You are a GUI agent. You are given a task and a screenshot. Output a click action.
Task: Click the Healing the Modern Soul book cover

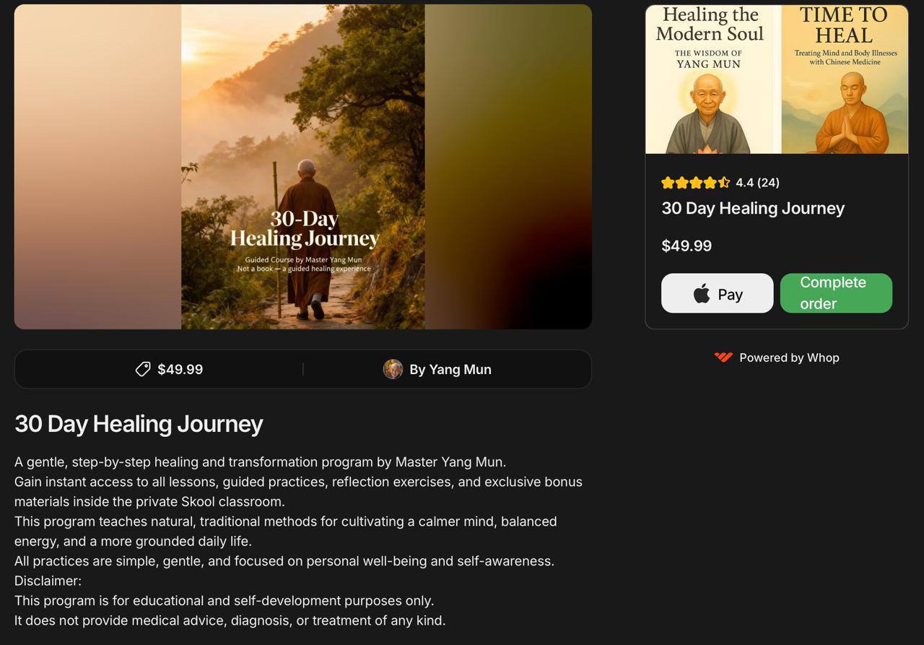711,79
